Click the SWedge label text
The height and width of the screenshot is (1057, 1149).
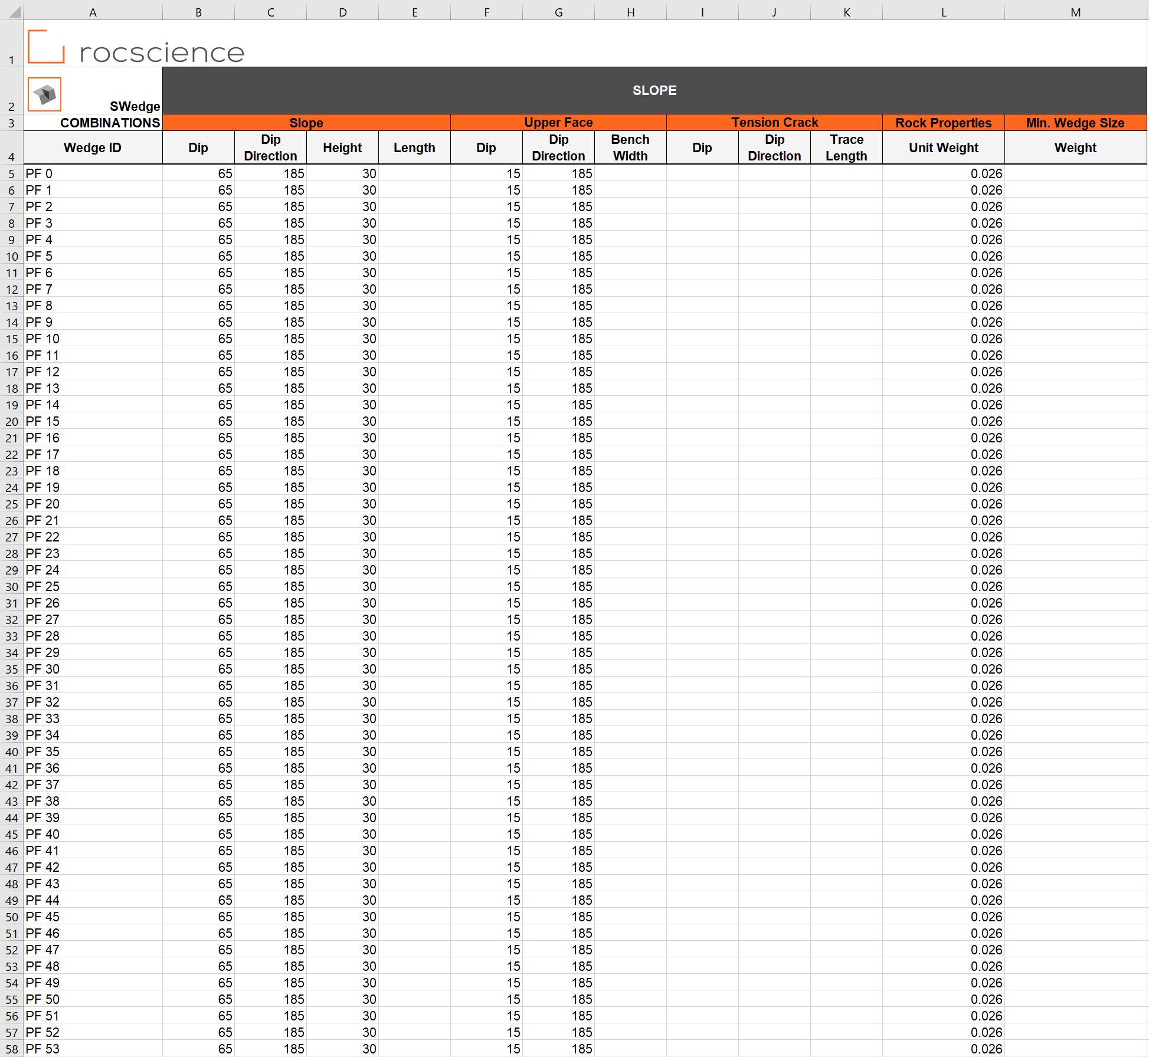(x=135, y=106)
